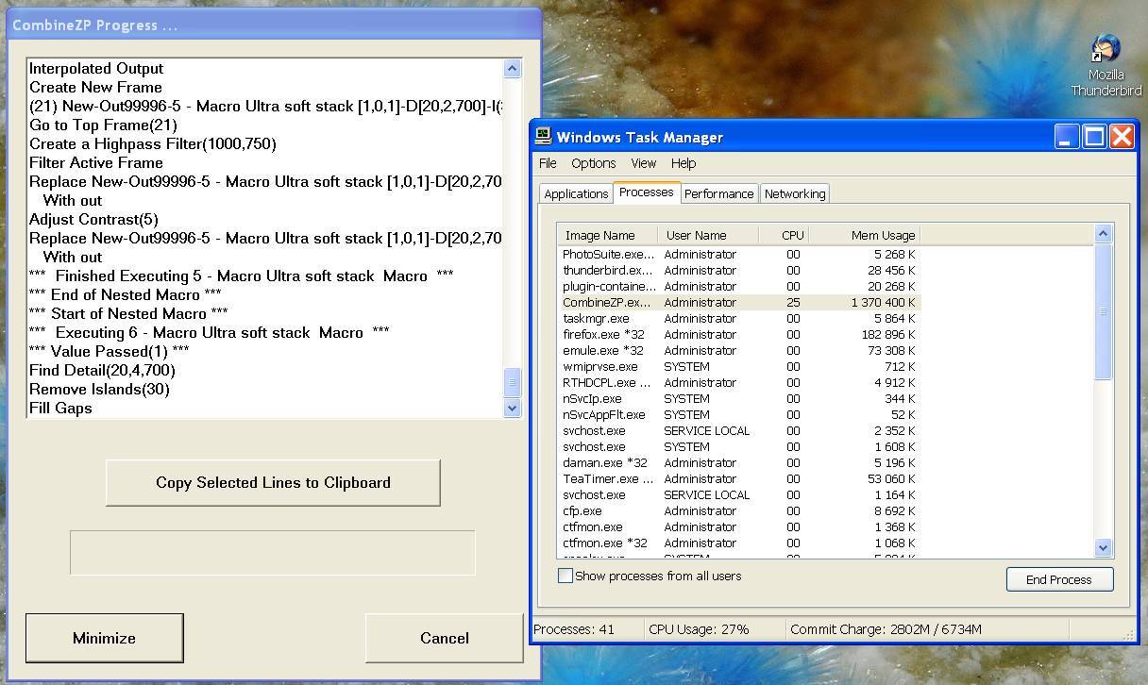Maximize the Windows Task Manager window
This screenshot has width=1148, height=685.
point(1094,137)
